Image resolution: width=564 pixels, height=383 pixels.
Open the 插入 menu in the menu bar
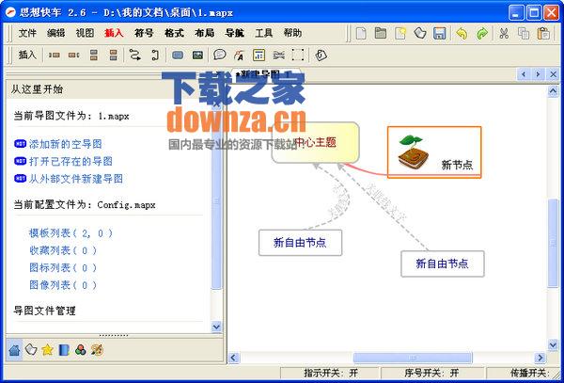click(114, 33)
